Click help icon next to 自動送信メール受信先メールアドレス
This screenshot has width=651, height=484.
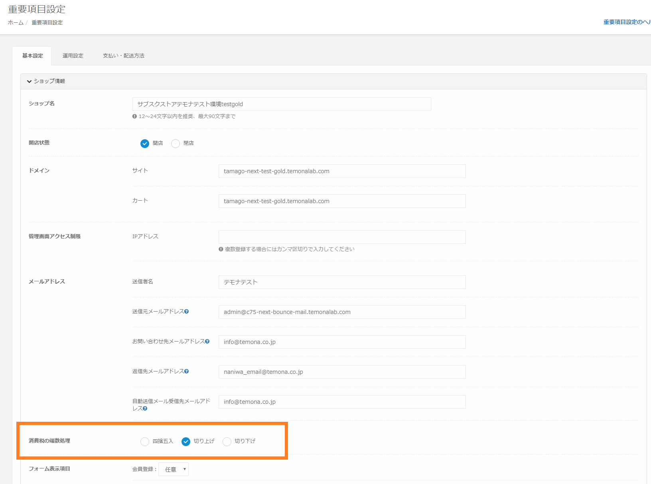[x=145, y=409]
